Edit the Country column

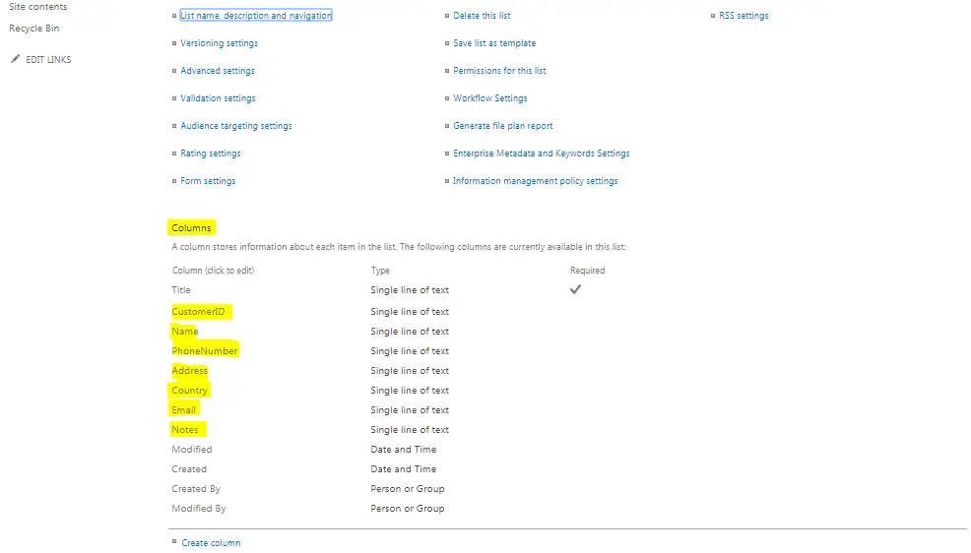tap(189, 391)
